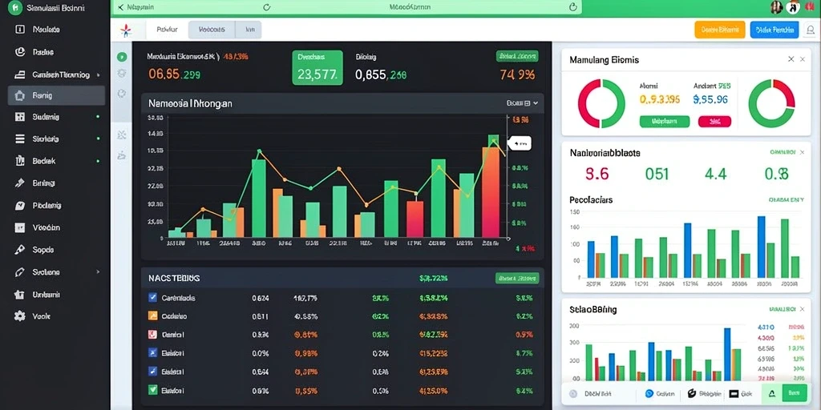Click the mostly green donut chart on right

tap(772, 103)
